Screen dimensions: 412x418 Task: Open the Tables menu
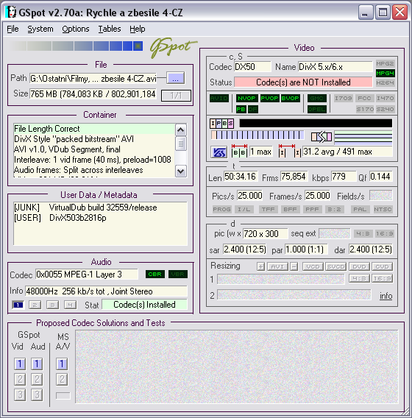(110, 29)
